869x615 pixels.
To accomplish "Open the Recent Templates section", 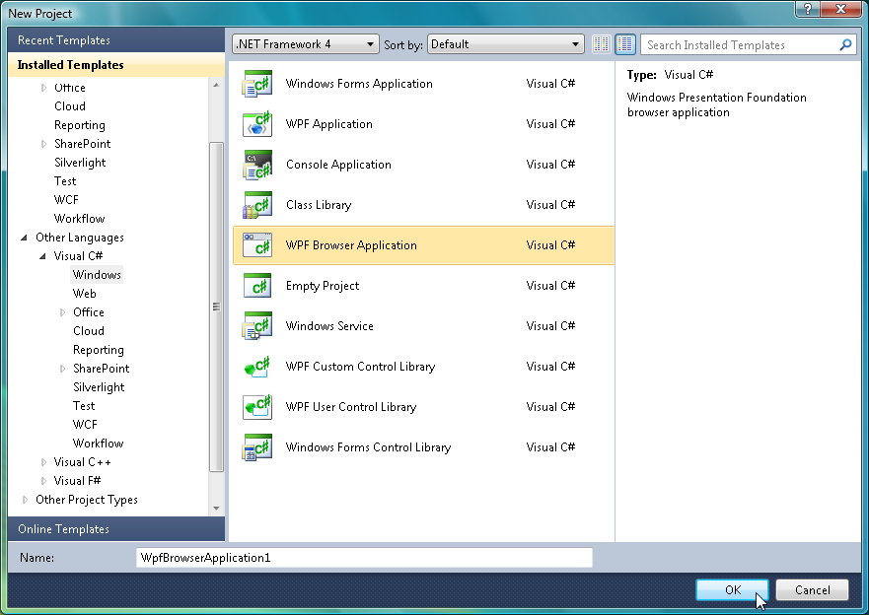I will pyautogui.click(x=116, y=40).
